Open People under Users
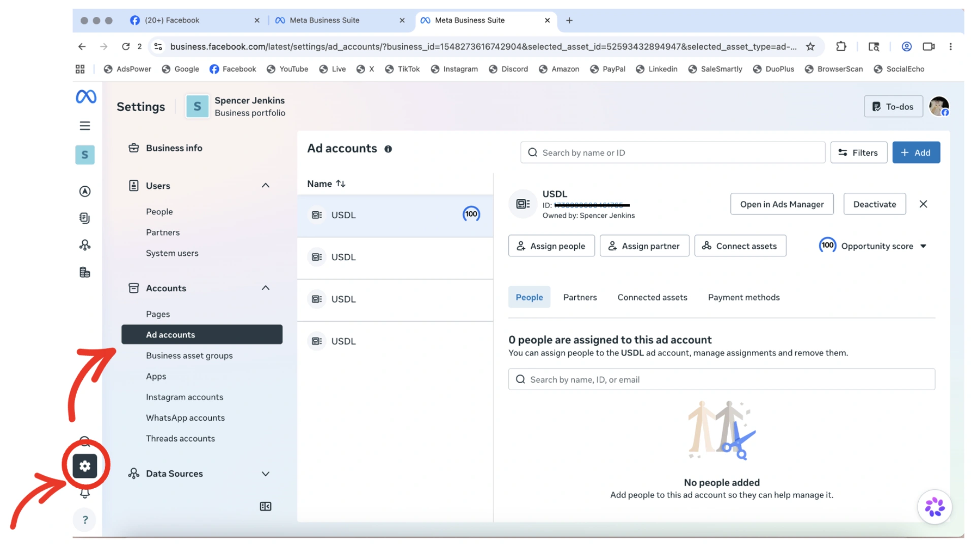This screenshot has width=975, height=548. pos(159,212)
